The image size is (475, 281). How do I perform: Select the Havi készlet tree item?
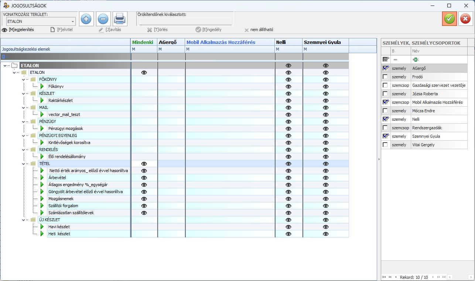pos(59,227)
